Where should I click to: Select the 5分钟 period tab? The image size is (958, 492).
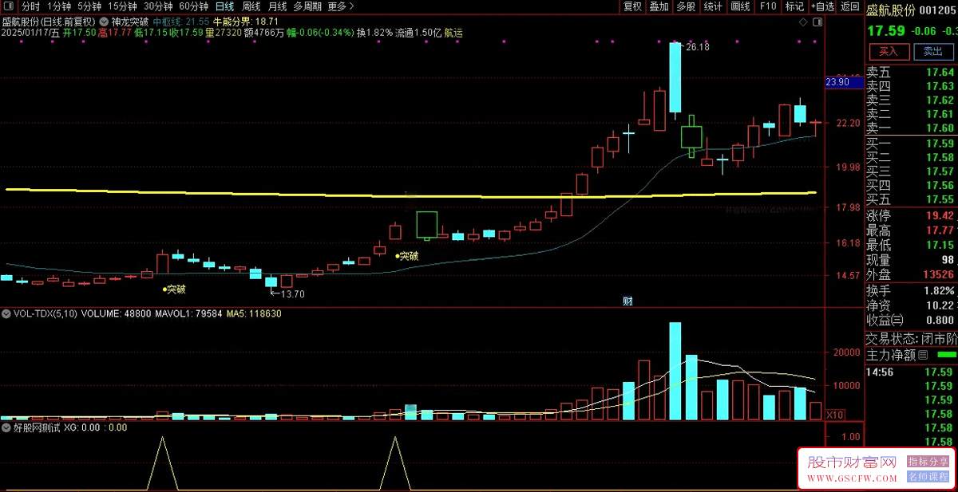pos(89,6)
